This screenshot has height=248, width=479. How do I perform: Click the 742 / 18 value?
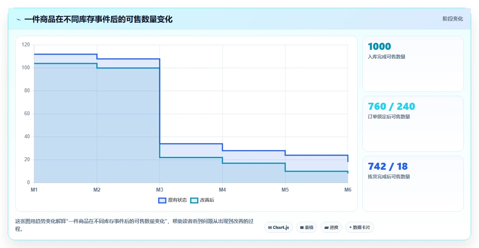388,166
